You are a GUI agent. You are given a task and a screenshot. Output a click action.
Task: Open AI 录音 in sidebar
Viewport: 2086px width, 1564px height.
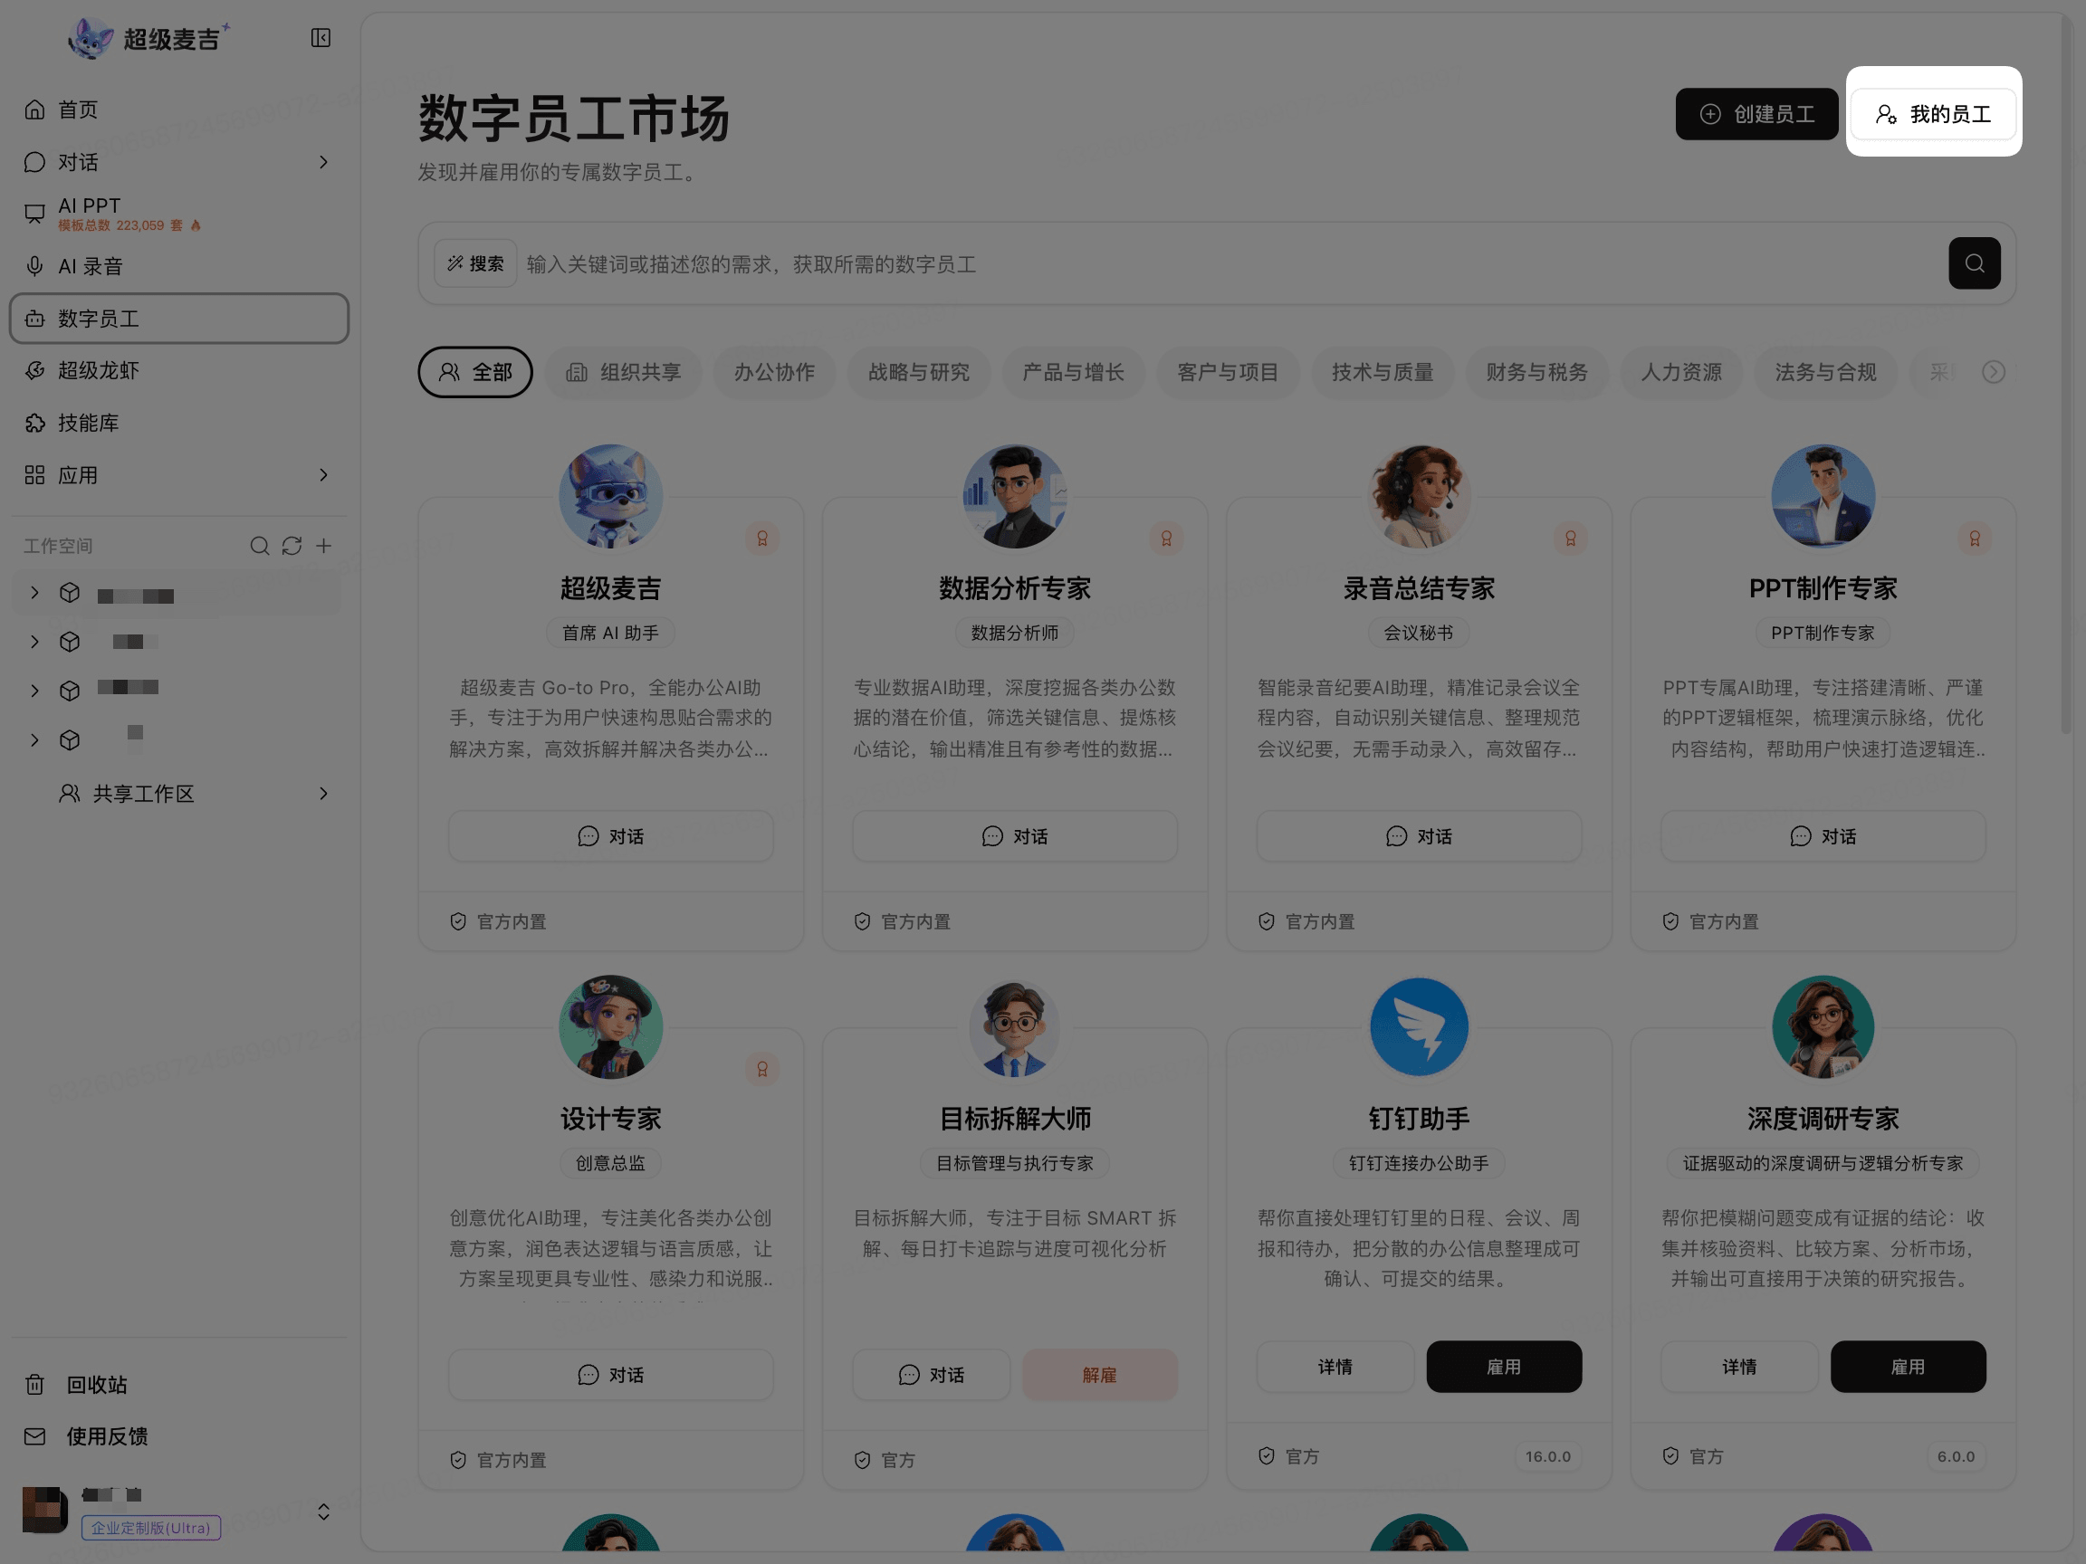179,266
